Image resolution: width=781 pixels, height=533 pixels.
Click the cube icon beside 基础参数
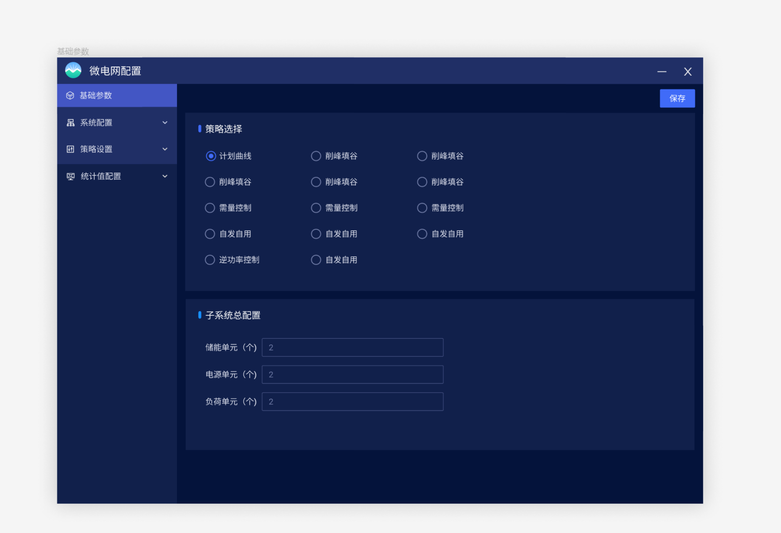[x=70, y=96]
